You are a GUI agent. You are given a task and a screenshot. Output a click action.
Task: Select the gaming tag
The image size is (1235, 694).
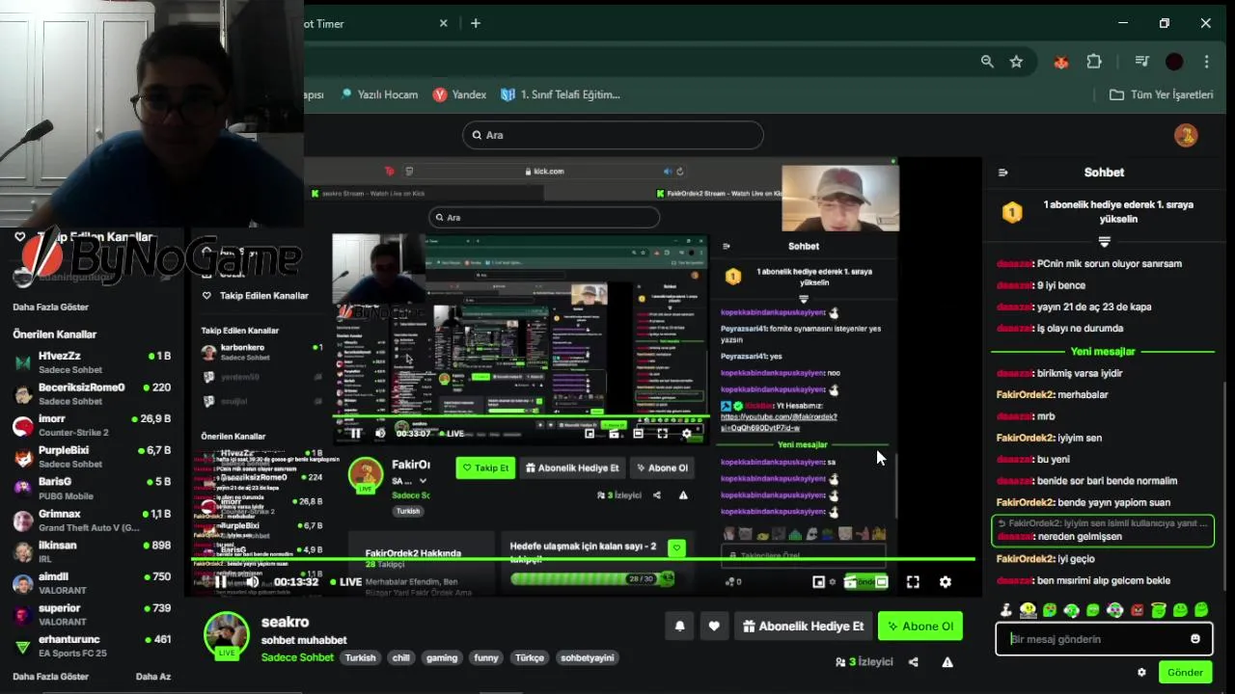click(442, 657)
